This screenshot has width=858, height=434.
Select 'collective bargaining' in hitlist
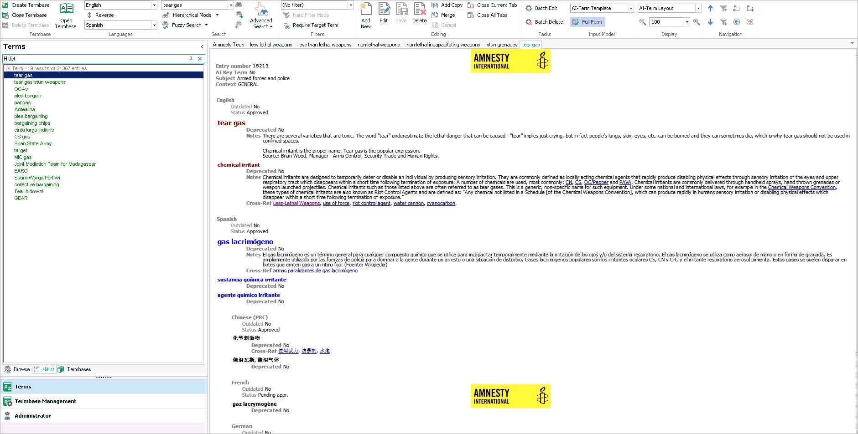(36, 184)
